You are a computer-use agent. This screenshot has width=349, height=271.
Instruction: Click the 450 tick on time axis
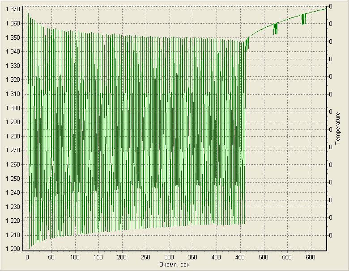coord(240,257)
